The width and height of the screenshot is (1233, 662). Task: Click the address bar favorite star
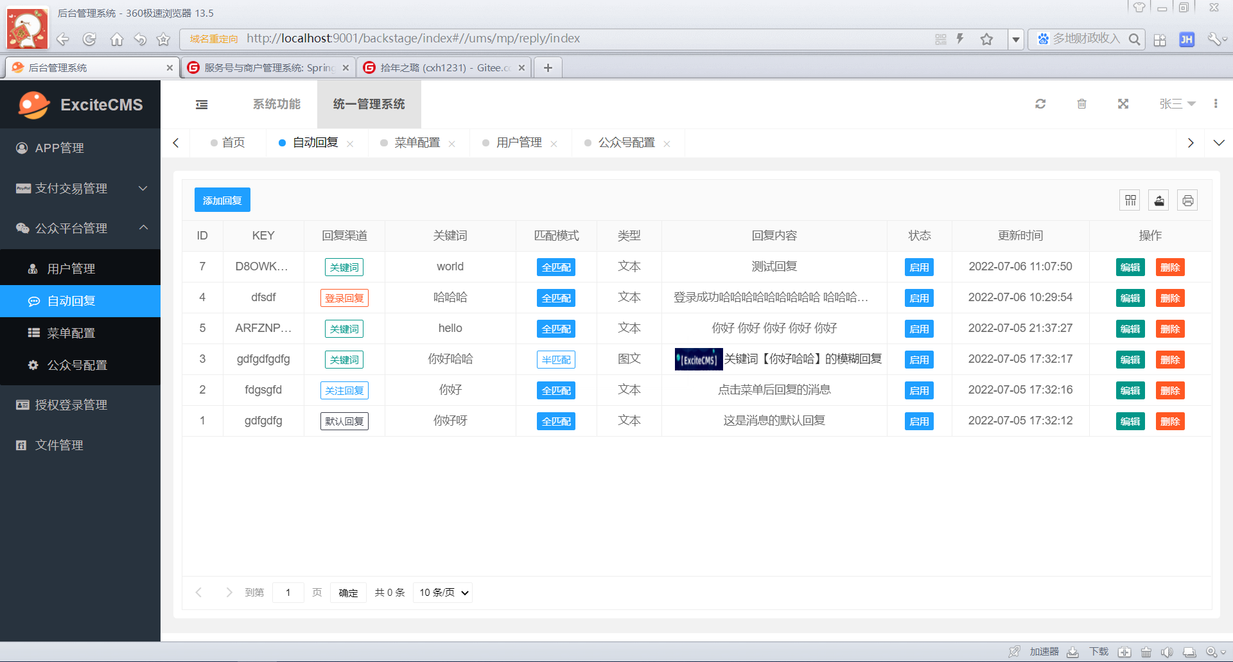coord(987,39)
